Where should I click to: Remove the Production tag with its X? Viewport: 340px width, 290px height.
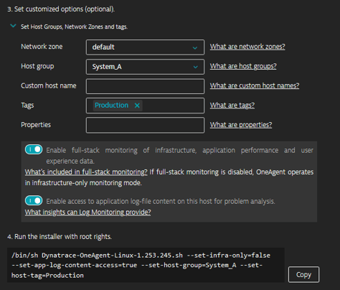(137, 106)
